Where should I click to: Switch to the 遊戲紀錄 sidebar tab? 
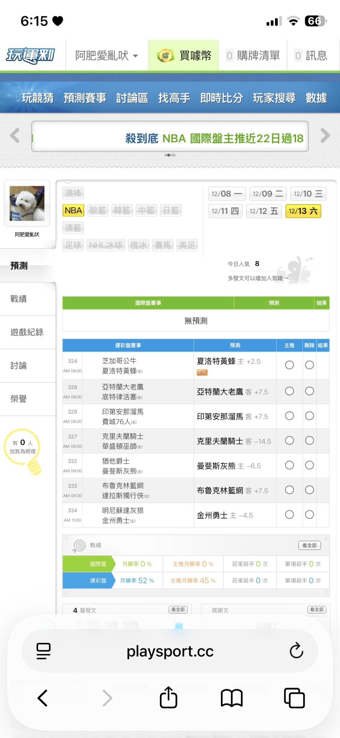pos(28,332)
